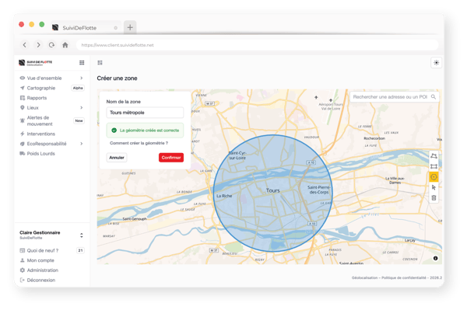Open Poids Lourds menu item
The width and height of the screenshot is (467, 310).
40,153
